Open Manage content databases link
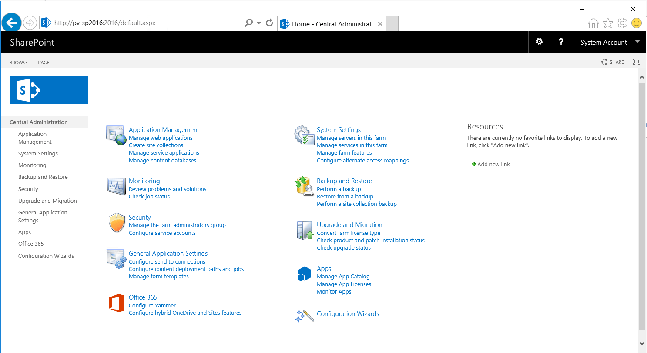This screenshot has width=647, height=353. 162,160
